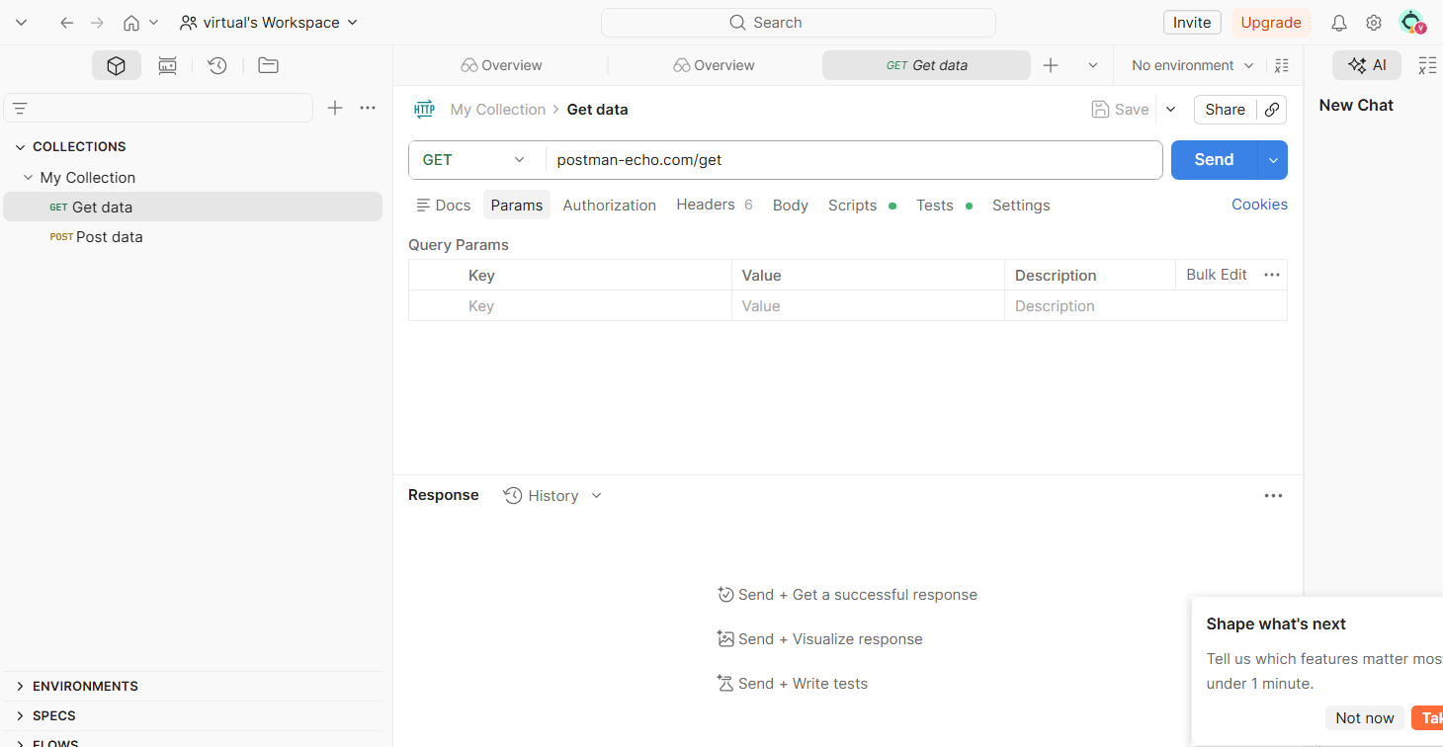Click the HTTP request type icon
Image resolution: width=1443 pixels, height=747 pixels.
(425, 110)
